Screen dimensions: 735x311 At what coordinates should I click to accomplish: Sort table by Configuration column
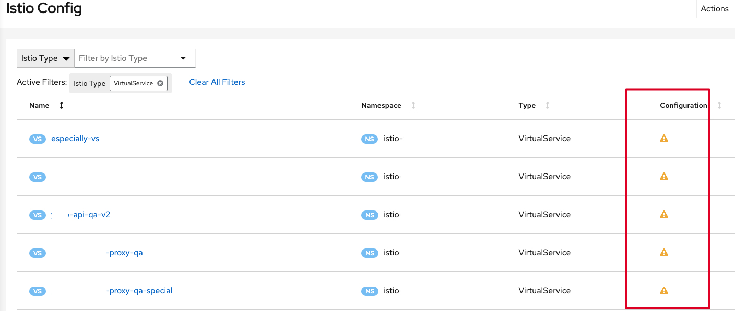click(x=719, y=105)
